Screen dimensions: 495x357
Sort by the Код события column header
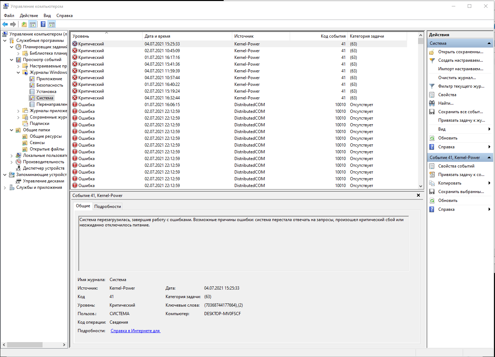(x=318, y=36)
